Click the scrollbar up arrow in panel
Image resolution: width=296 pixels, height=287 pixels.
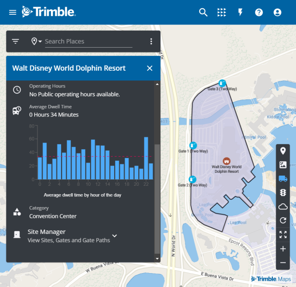click(x=157, y=85)
